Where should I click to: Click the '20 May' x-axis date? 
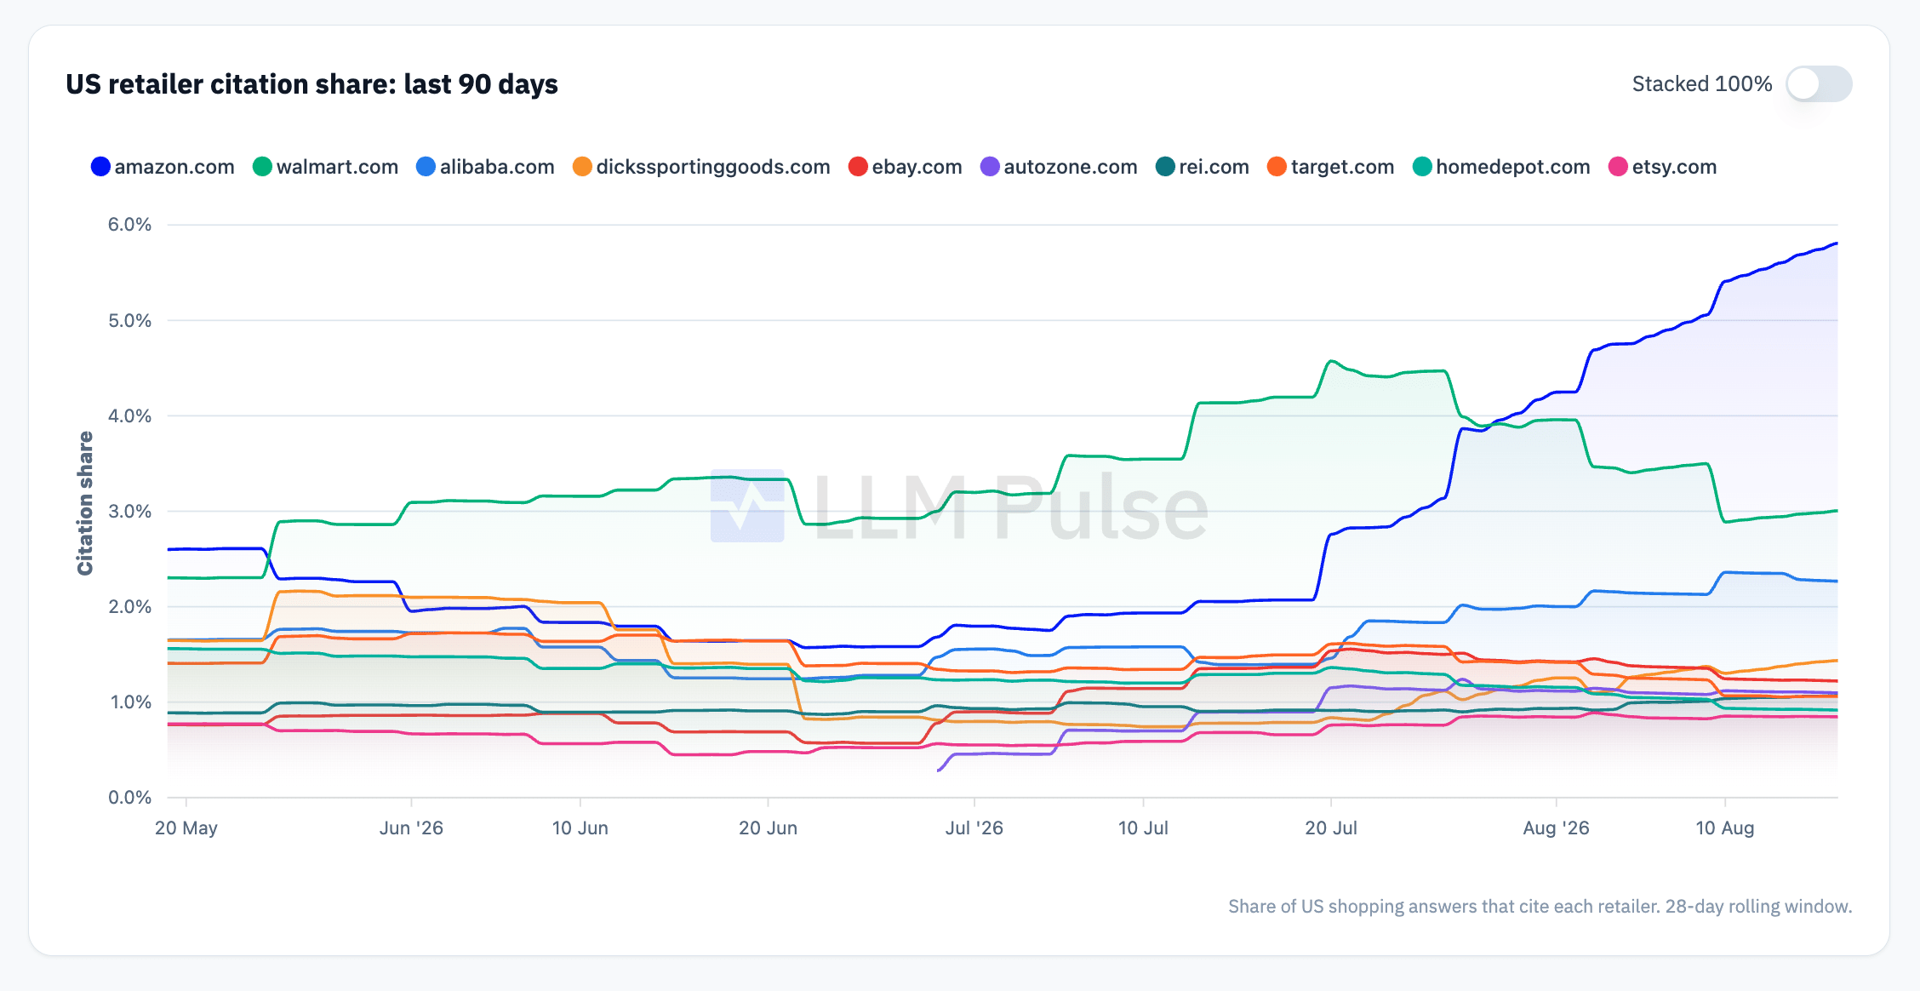[x=186, y=828]
